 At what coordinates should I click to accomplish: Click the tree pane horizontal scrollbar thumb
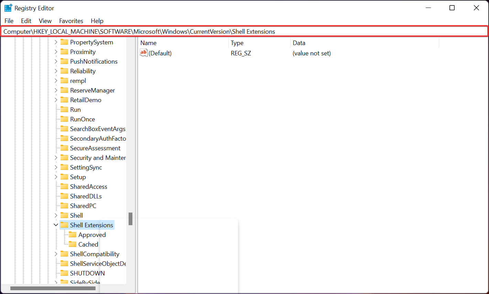pyautogui.click(x=53, y=288)
